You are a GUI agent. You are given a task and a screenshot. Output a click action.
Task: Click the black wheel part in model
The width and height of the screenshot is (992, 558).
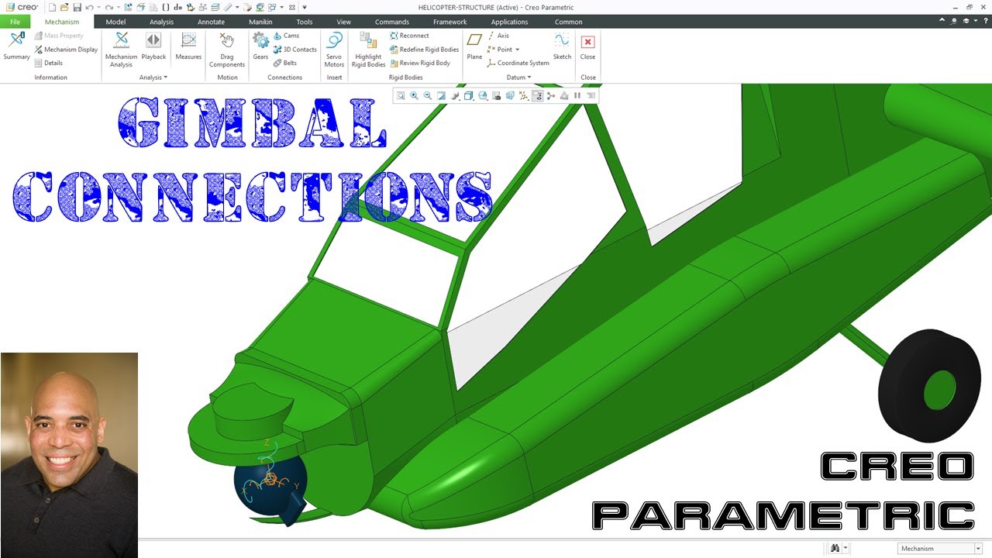coord(929,385)
